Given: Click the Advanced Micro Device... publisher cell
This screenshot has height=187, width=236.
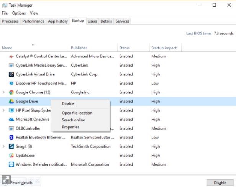Looking at the screenshot, I should (x=93, y=56).
